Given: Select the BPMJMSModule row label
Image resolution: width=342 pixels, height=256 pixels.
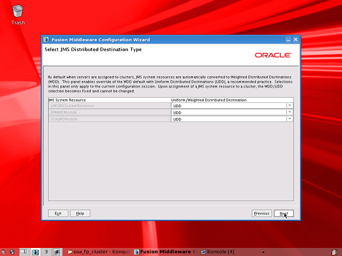Looking at the screenshot, I should coord(109,113).
